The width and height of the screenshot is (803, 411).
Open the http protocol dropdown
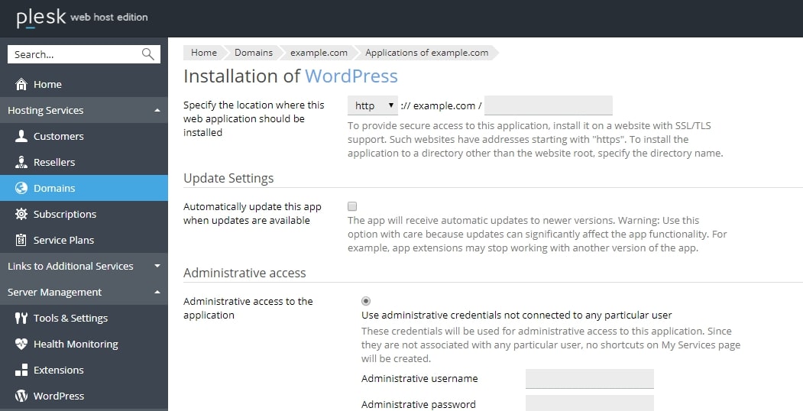pos(373,105)
